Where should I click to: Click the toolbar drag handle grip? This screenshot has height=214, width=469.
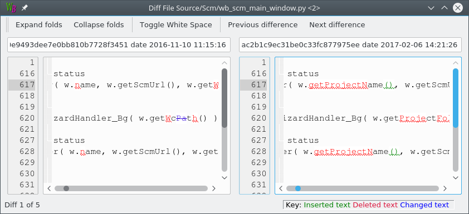[x=7, y=25]
